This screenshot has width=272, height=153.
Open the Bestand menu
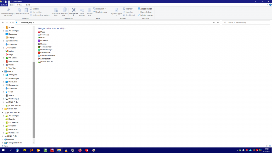[4, 5]
